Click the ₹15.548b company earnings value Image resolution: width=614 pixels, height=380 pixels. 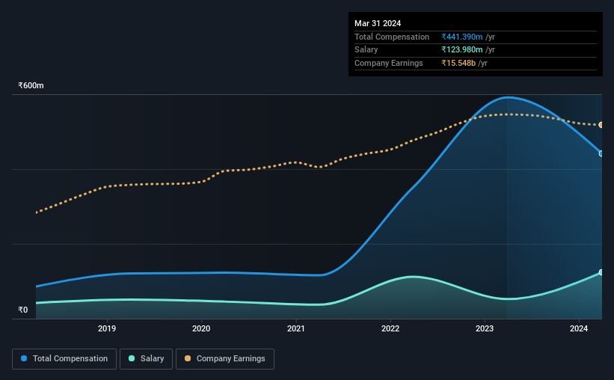tap(458, 63)
